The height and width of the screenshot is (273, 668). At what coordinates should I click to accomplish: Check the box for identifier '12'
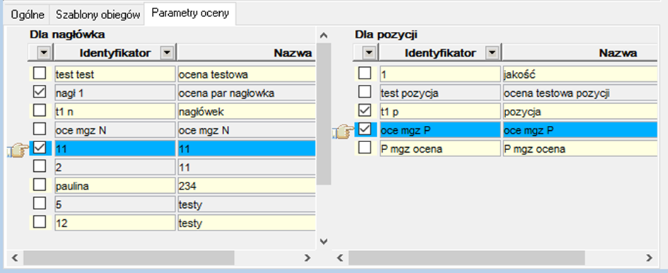tap(40, 222)
